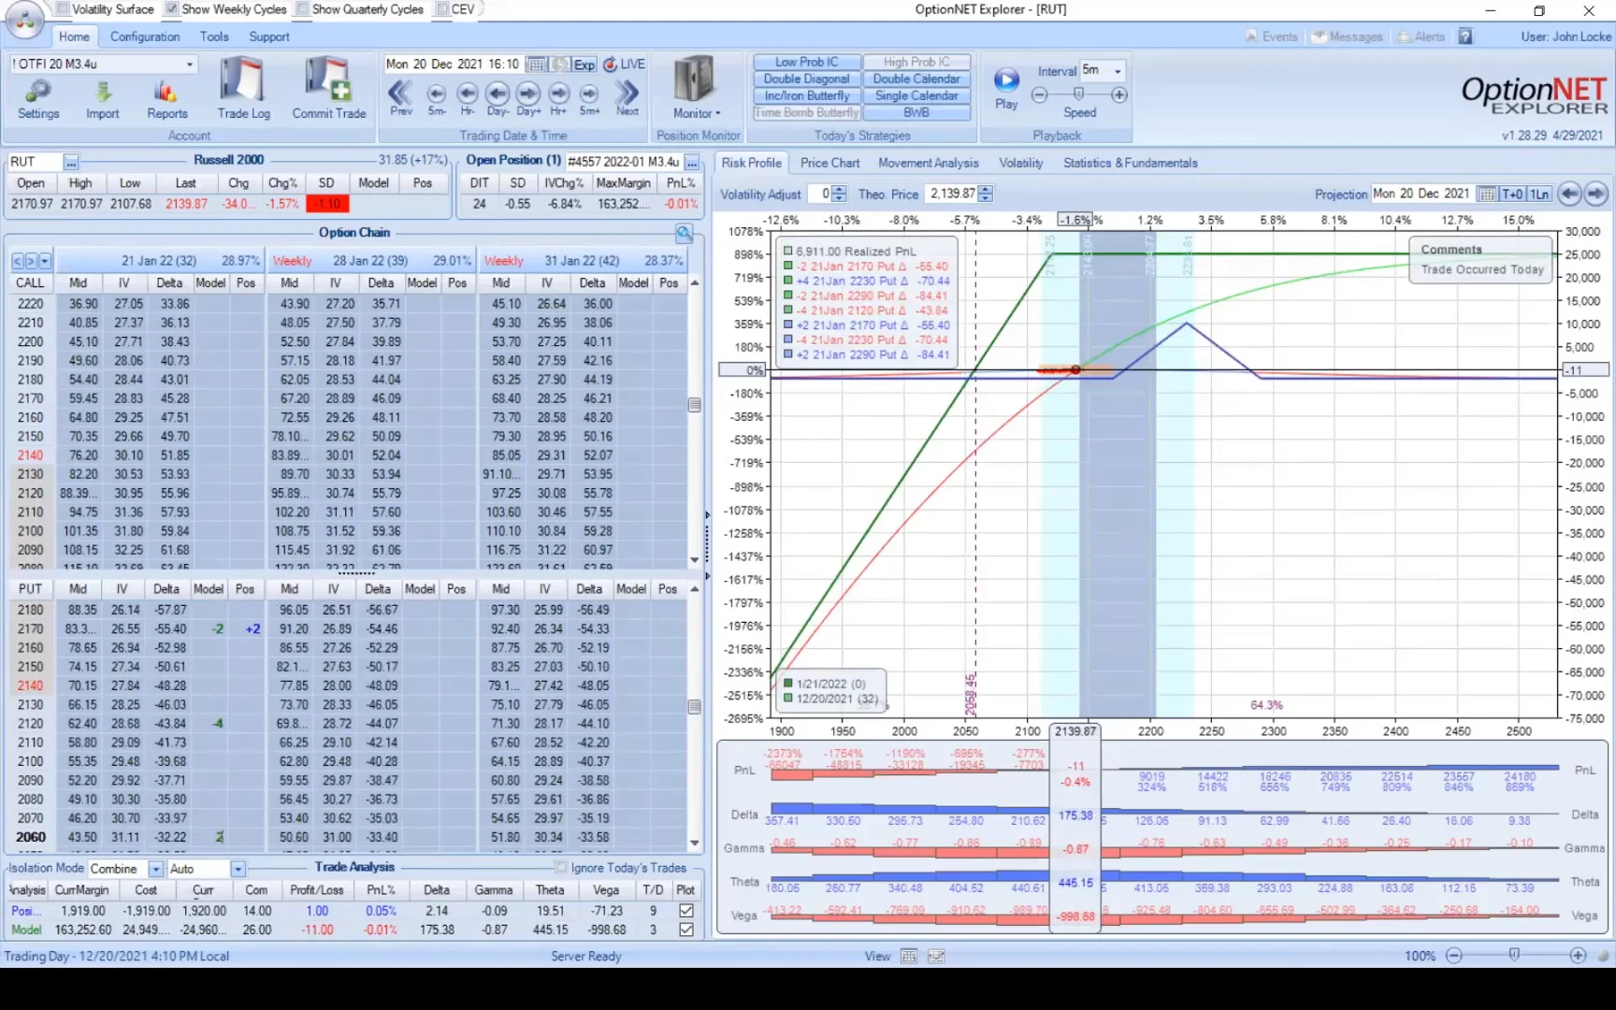
Task: Uncheck Show Weekly Cycles
Action: pos(172,9)
